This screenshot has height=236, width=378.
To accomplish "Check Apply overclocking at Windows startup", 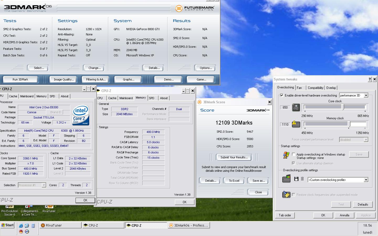I will [x=293, y=154].
